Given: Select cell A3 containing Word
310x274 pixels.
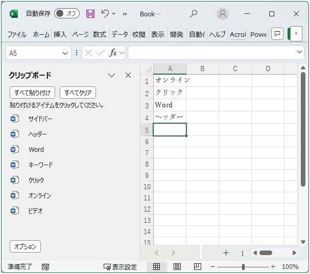Looking at the screenshot, I should [170, 105].
